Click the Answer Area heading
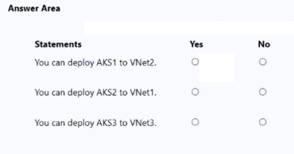The width and height of the screenshot is (294, 154). click(x=34, y=8)
